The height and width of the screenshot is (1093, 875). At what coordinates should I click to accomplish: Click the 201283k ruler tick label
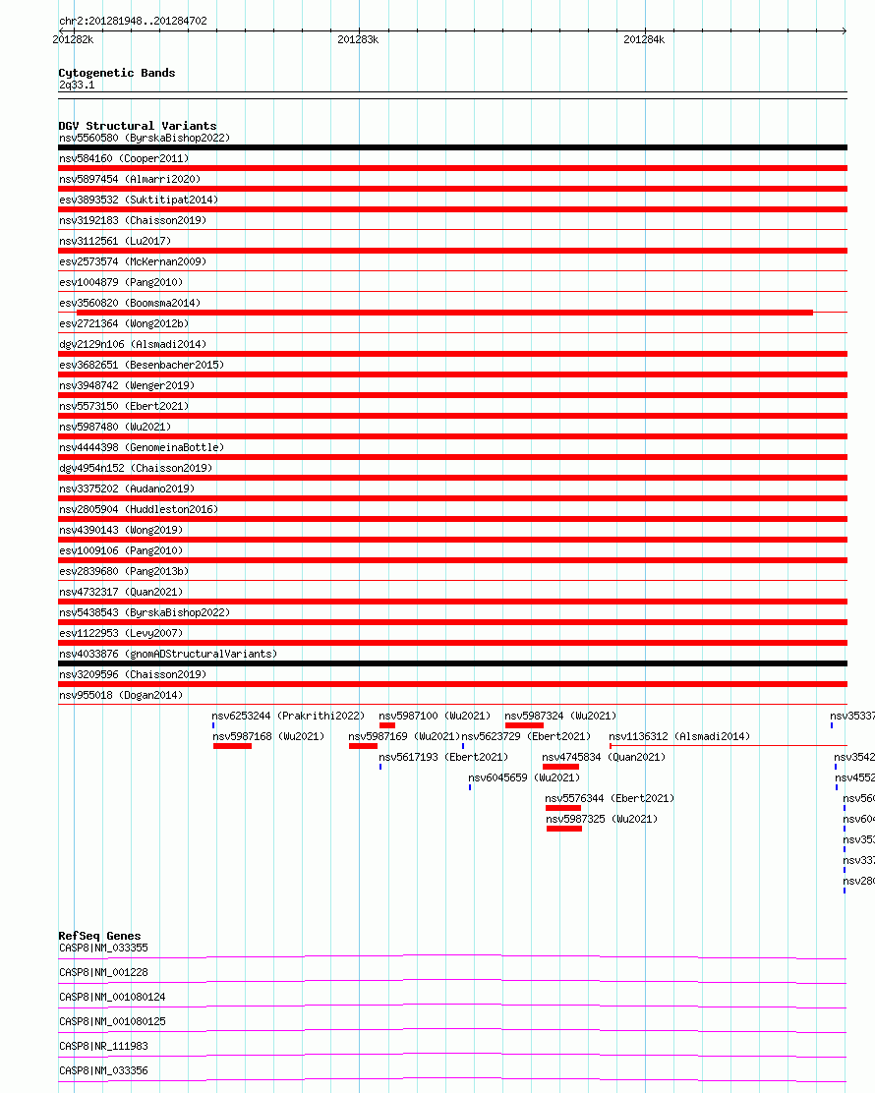[358, 39]
